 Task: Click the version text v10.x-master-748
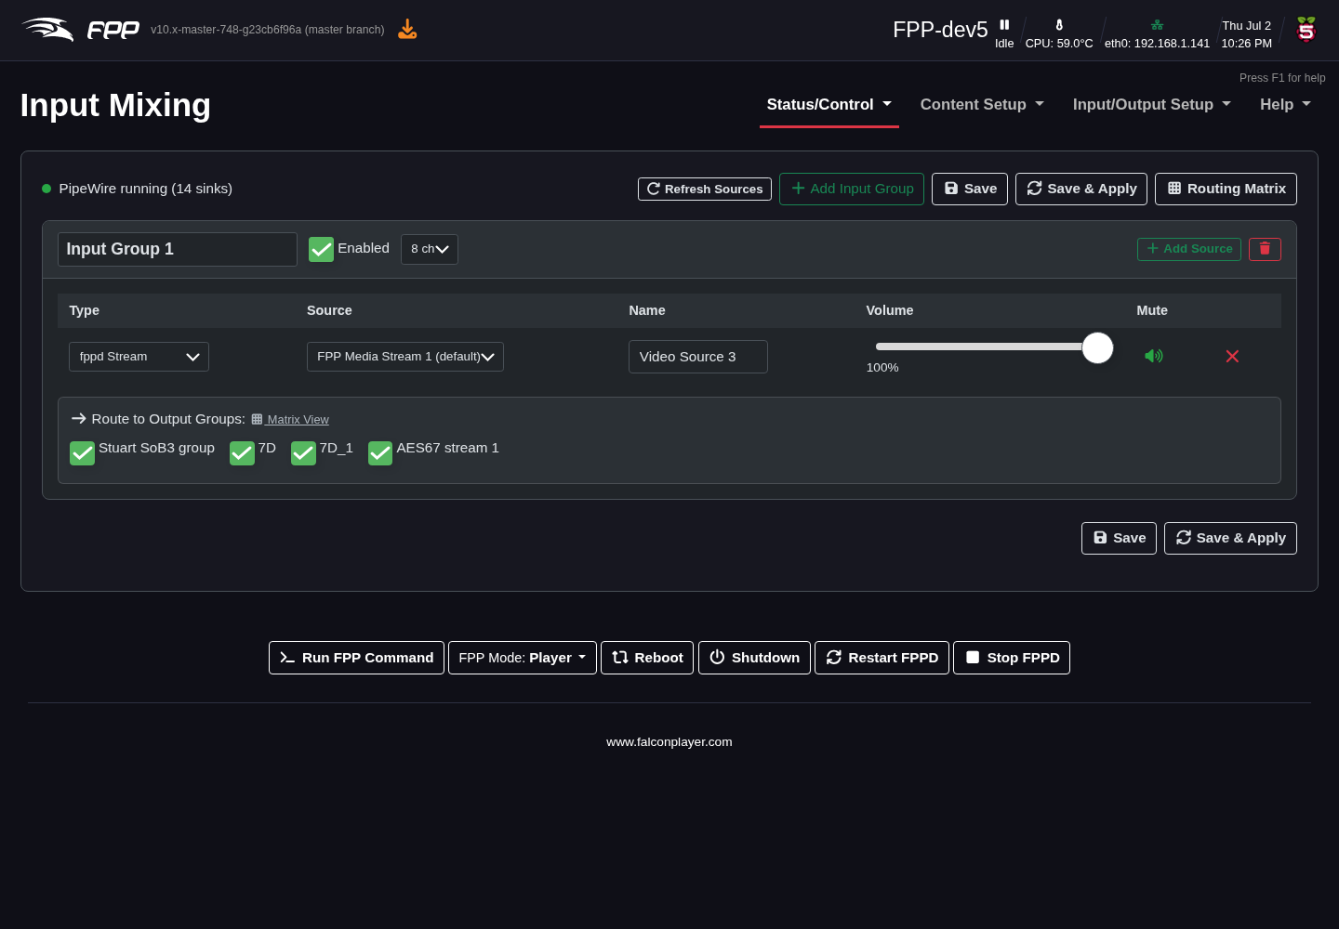pyautogui.click(x=268, y=30)
